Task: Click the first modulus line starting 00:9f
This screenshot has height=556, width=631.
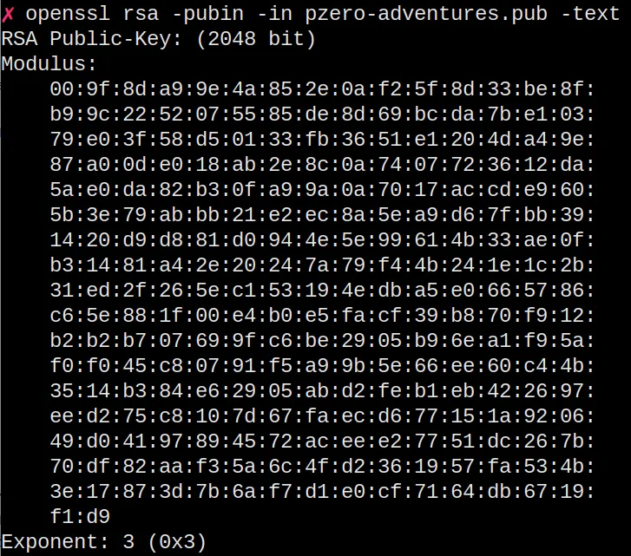Action: [321, 89]
